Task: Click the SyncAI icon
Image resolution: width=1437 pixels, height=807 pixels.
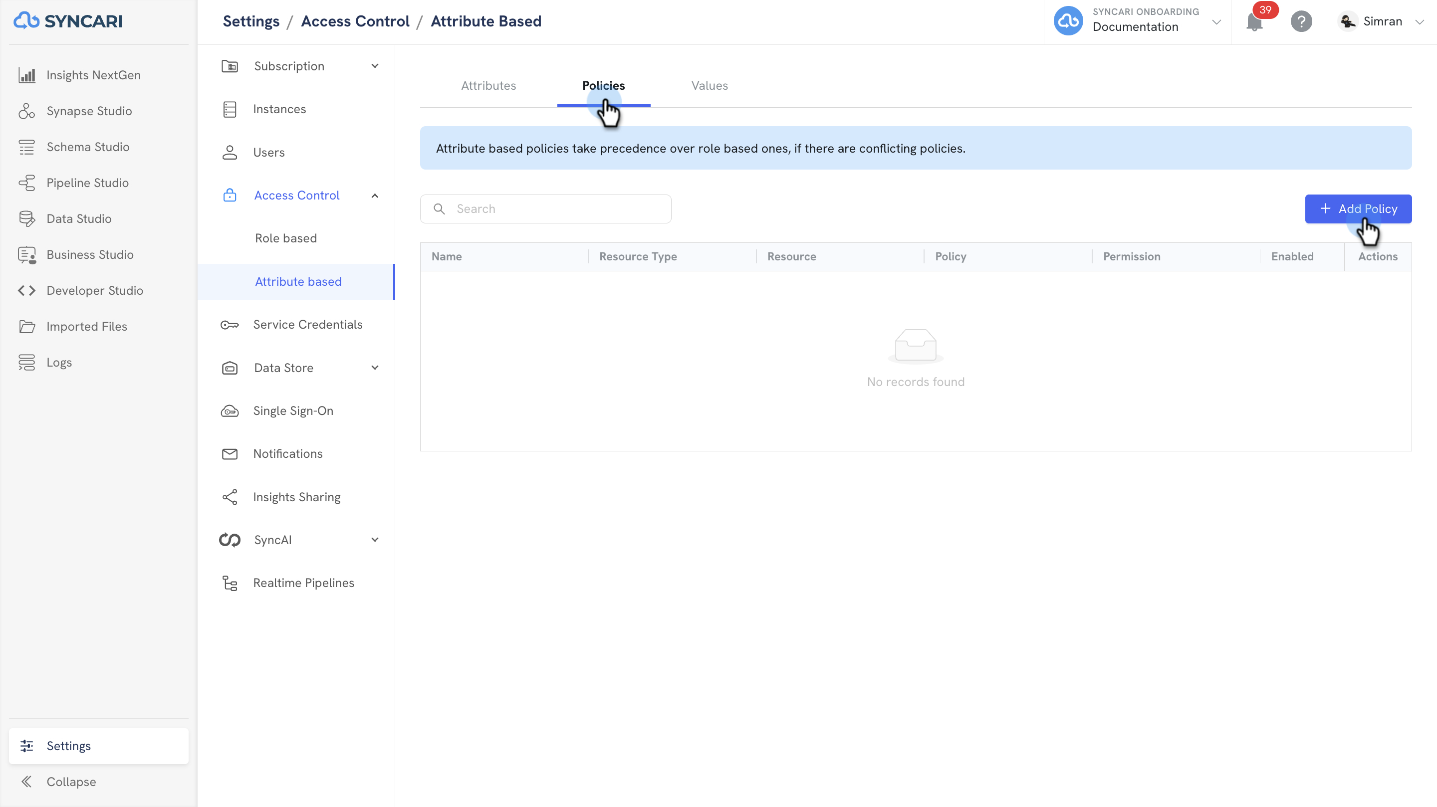Action: click(x=230, y=540)
